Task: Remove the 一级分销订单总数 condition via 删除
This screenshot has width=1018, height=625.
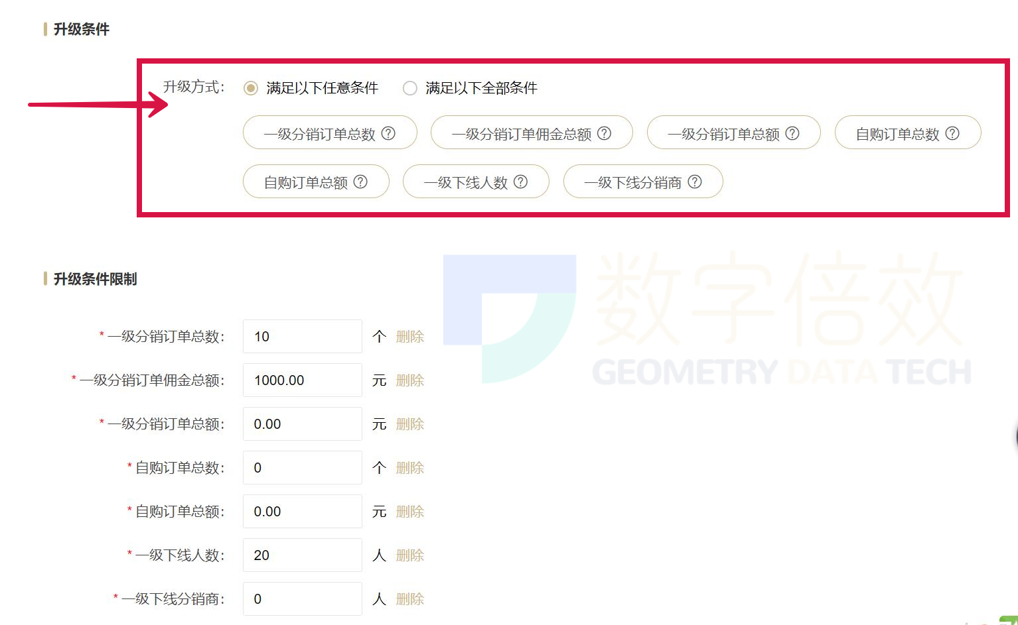Action: tap(409, 336)
